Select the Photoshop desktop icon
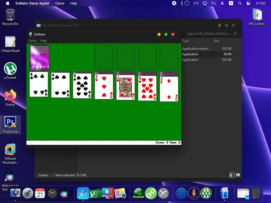271x203 pixels. [10, 125]
